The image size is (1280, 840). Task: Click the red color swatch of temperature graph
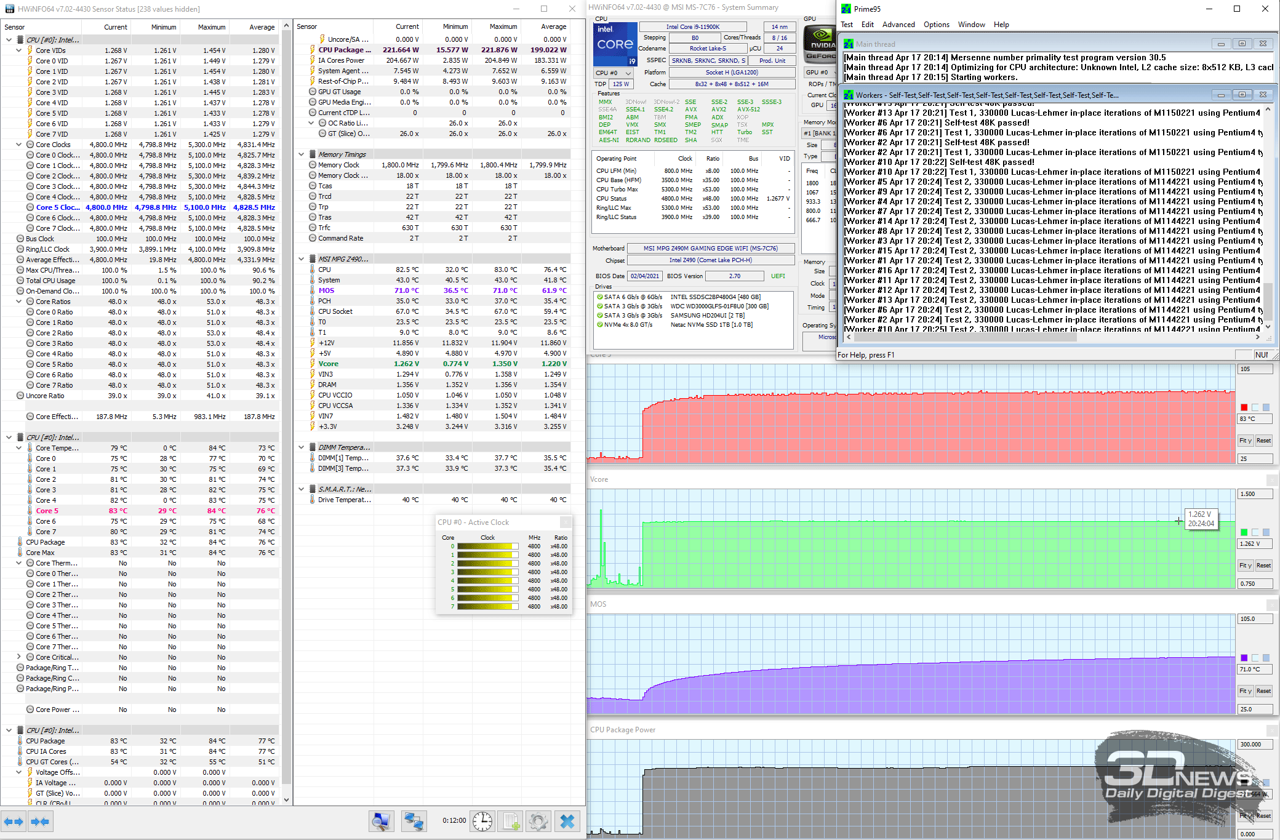(1244, 407)
